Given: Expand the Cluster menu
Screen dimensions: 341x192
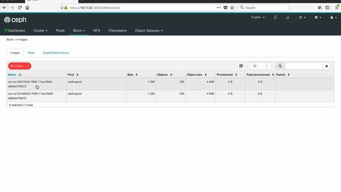Looking at the screenshot, I should click(40, 31).
